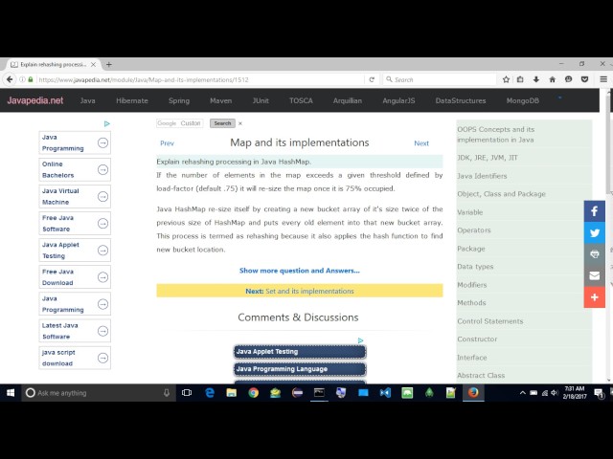Print page via the print share icon

click(594, 254)
